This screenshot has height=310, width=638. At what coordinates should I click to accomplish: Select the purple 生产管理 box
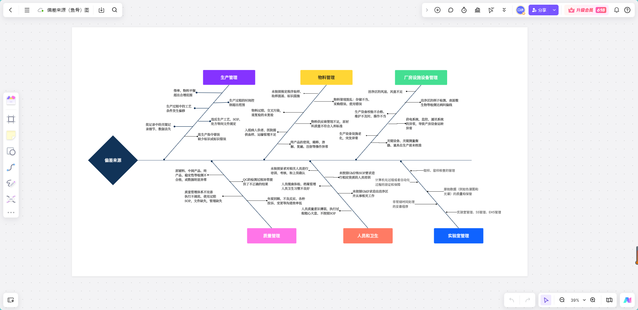pyautogui.click(x=229, y=77)
